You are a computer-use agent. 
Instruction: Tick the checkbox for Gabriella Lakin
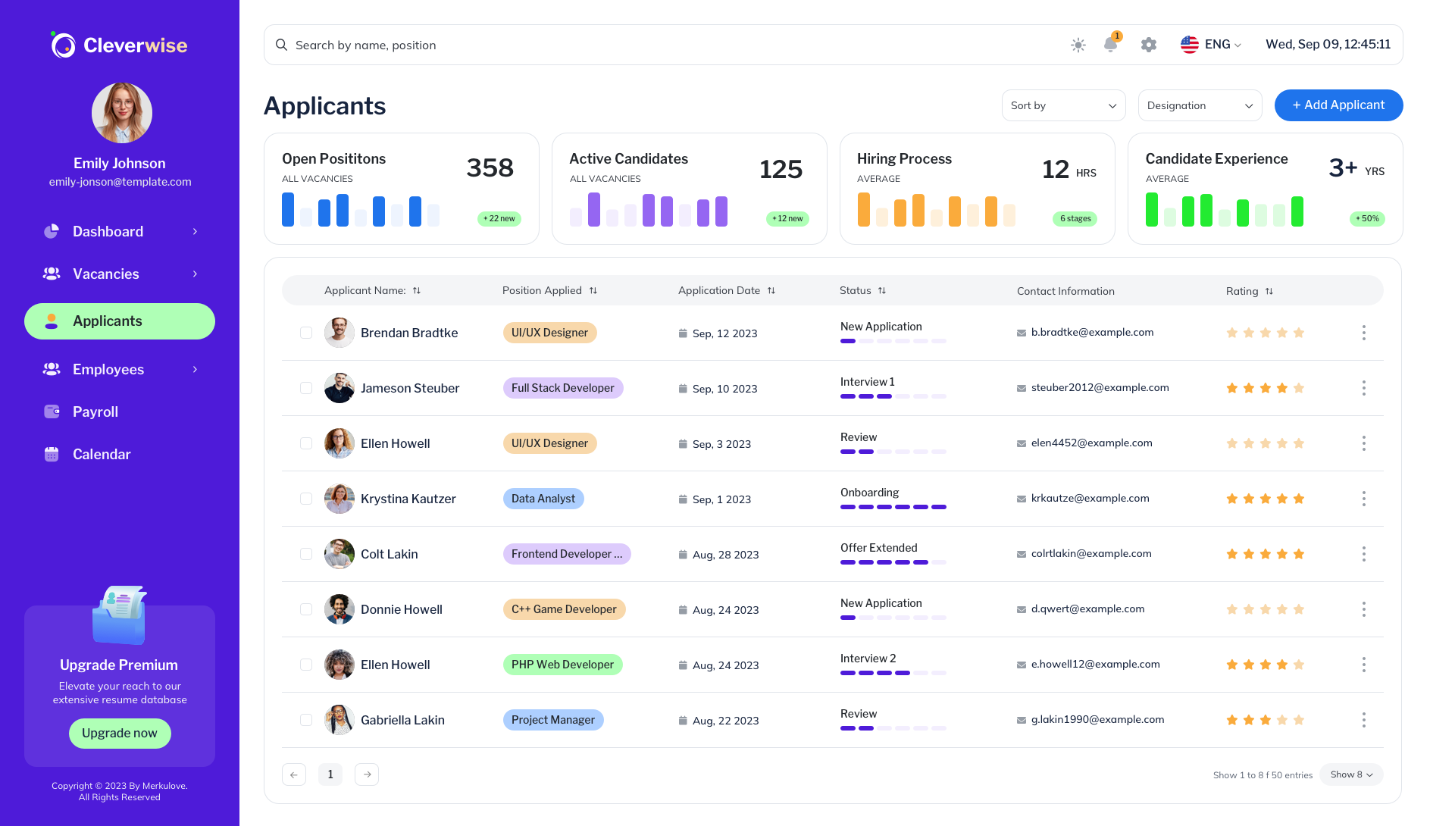(x=306, y=720)
